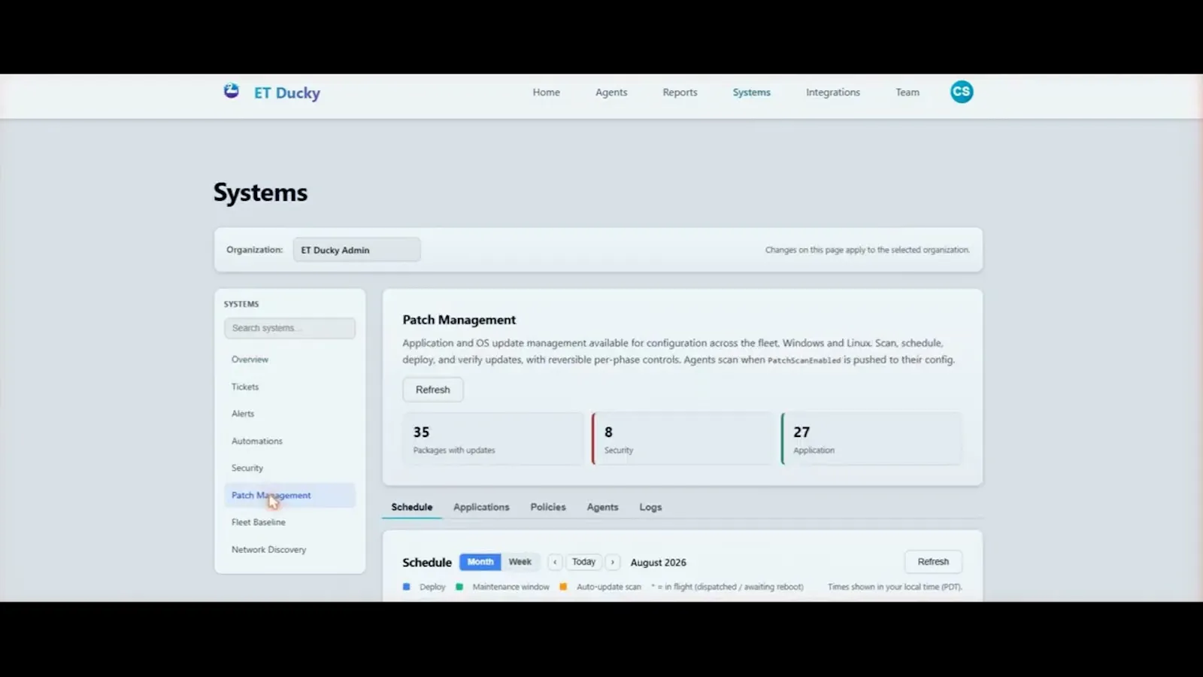
Task: Select Week view in Schedule
Action: click(520, 562)
